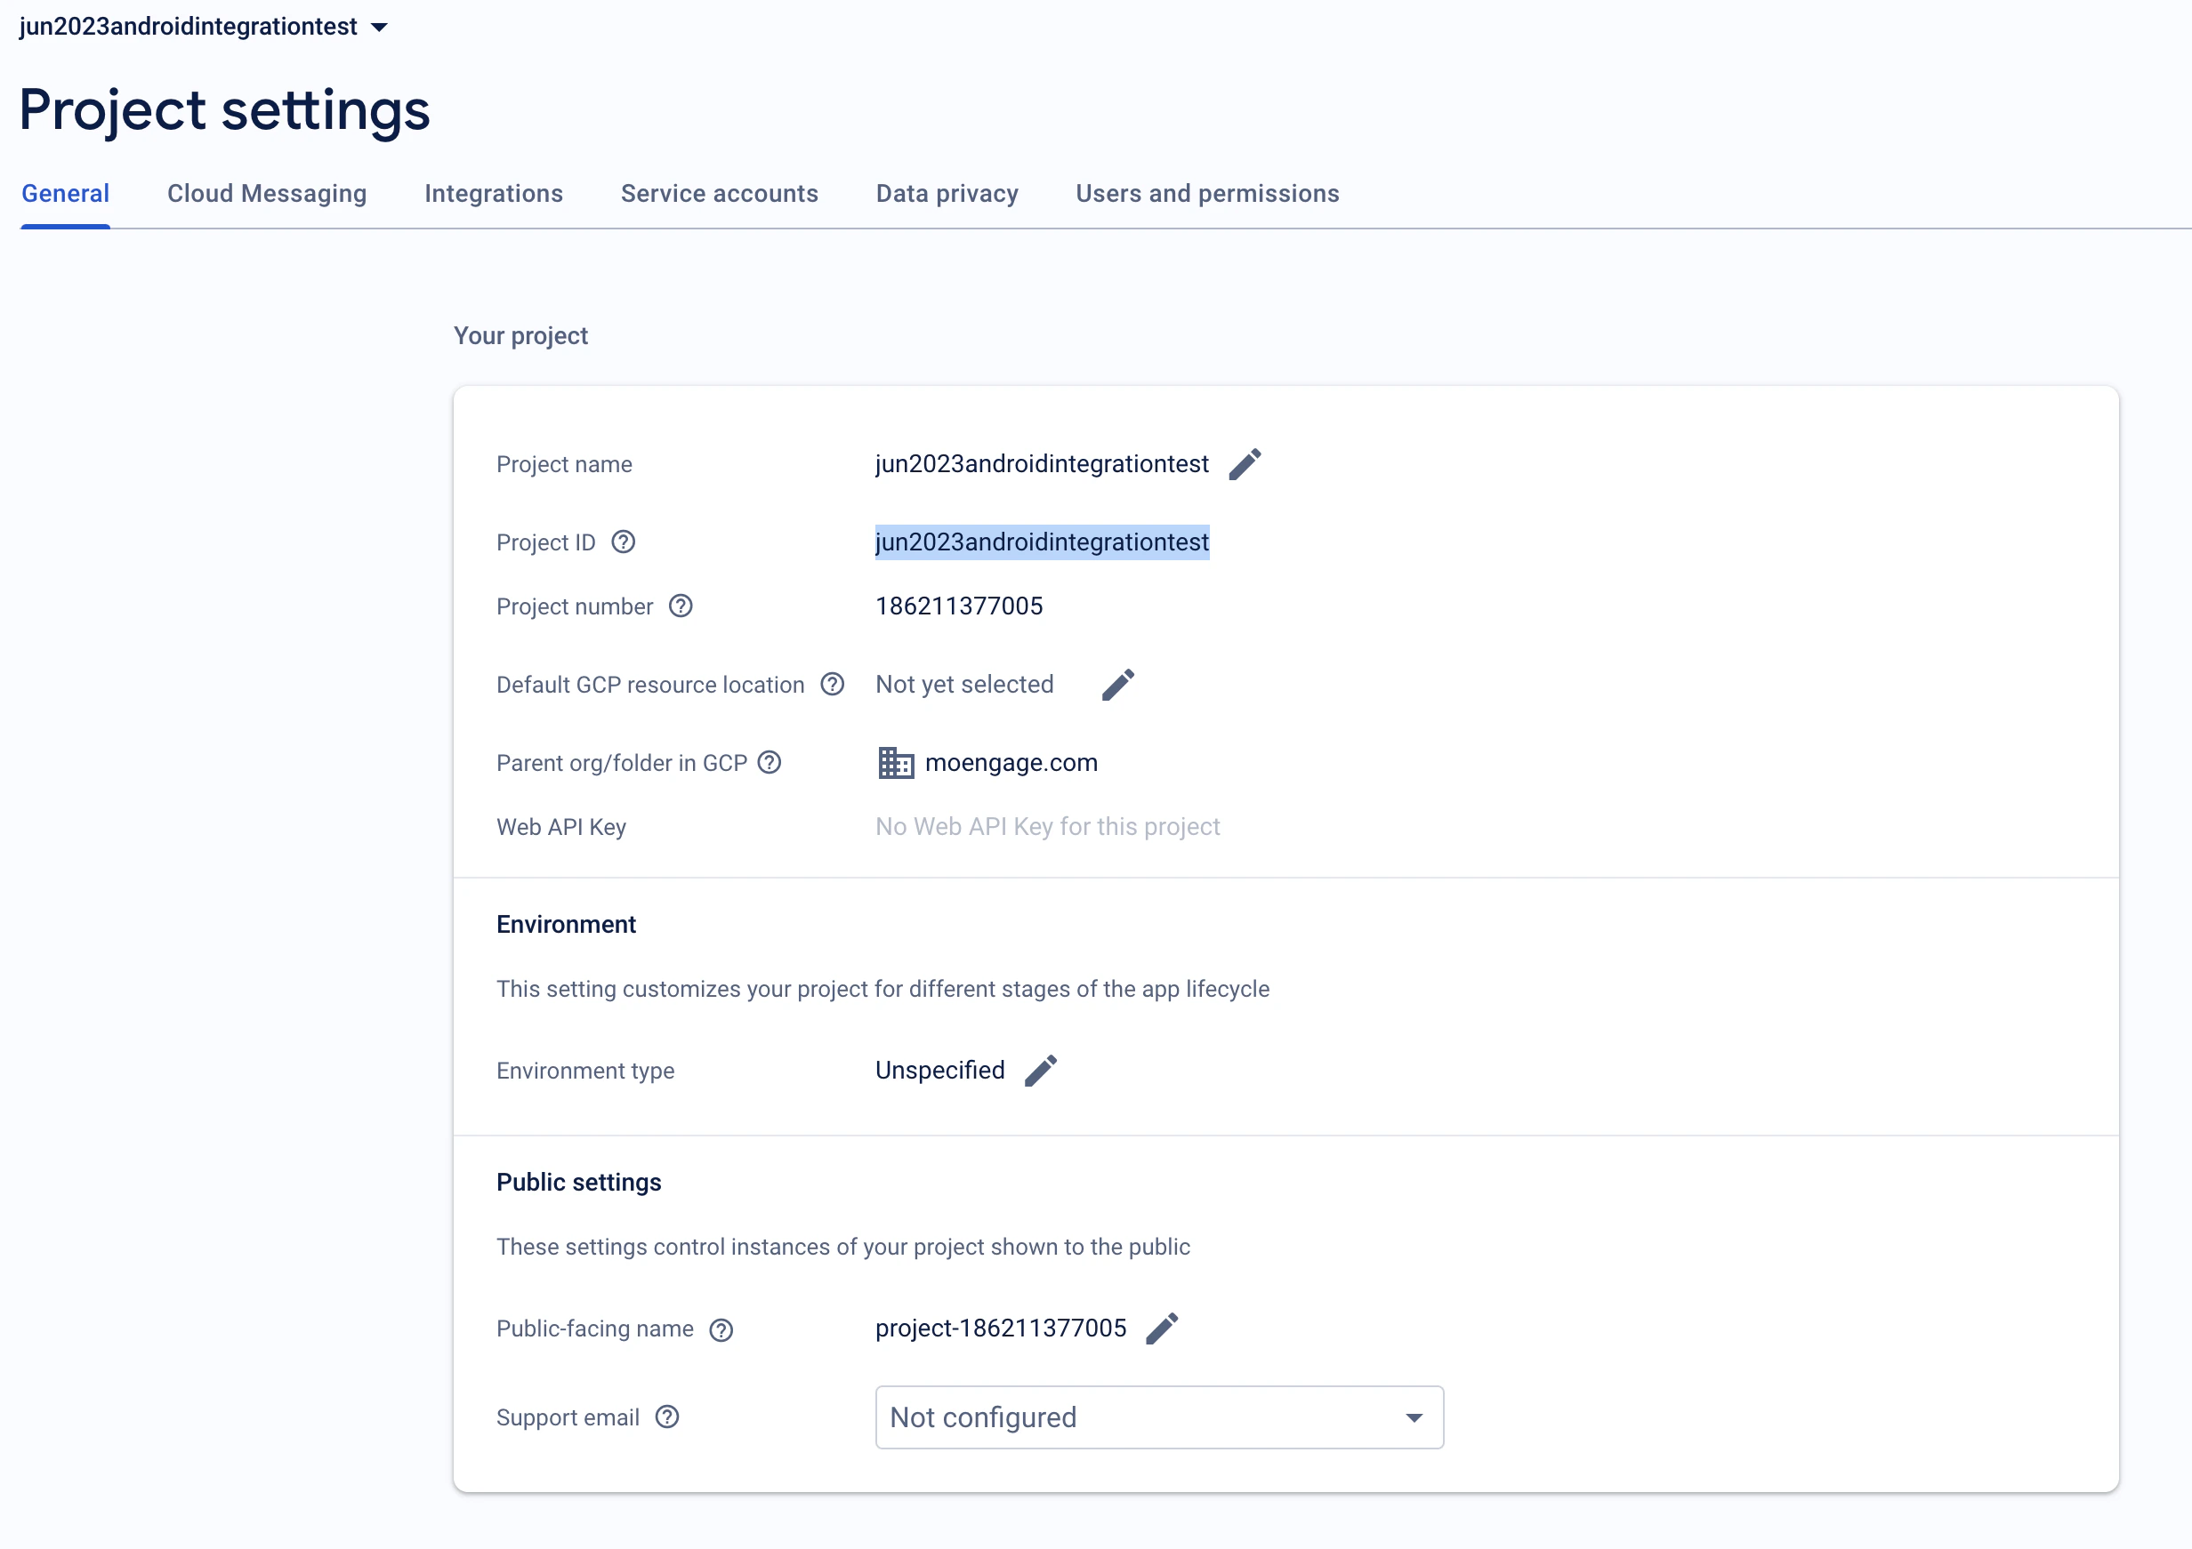Screen dimensions: 2192x1549
Task: Click the moengage.com organization icon
Action: [896, 763]
